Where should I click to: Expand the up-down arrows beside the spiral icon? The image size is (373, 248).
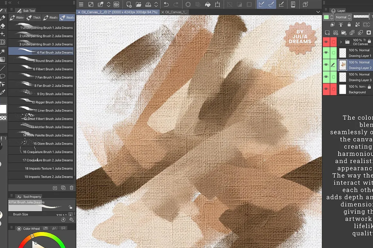108,4
